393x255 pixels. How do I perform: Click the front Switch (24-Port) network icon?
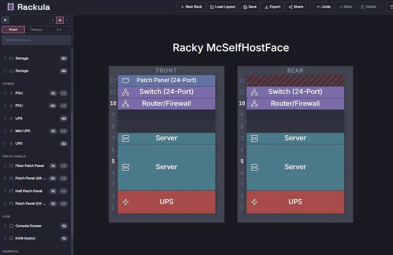pos(126,92)
